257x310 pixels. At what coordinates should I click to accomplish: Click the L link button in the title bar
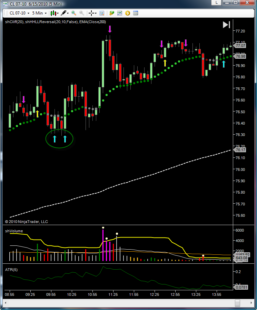coord(217,2)
